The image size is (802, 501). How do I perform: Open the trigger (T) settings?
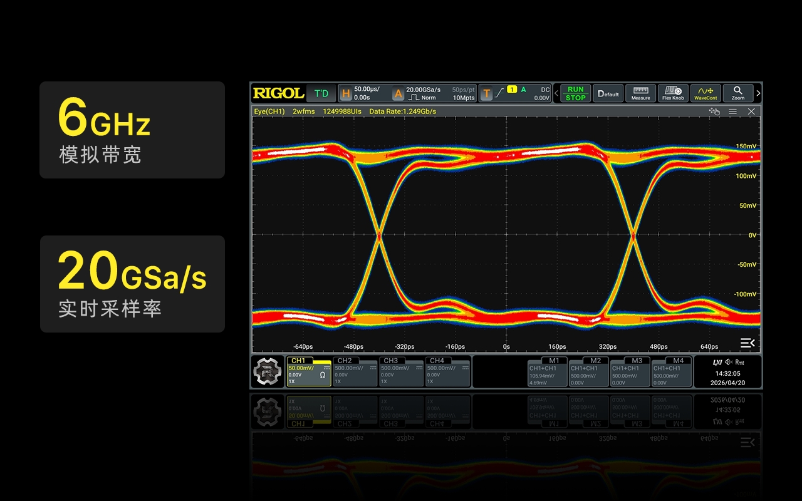coord(515,93)
